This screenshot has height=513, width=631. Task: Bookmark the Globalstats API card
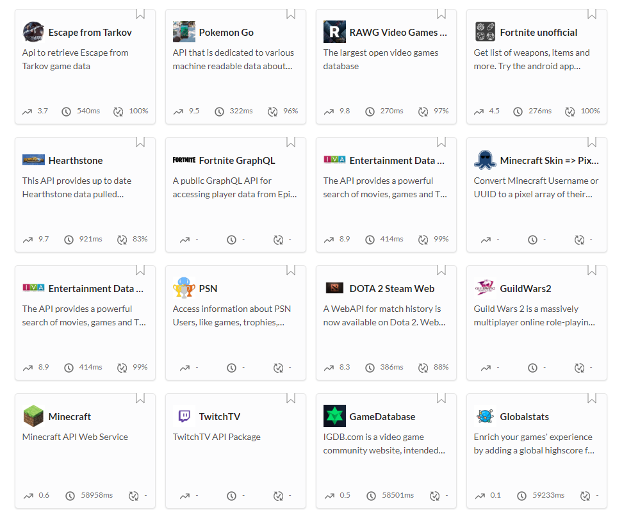591,398
